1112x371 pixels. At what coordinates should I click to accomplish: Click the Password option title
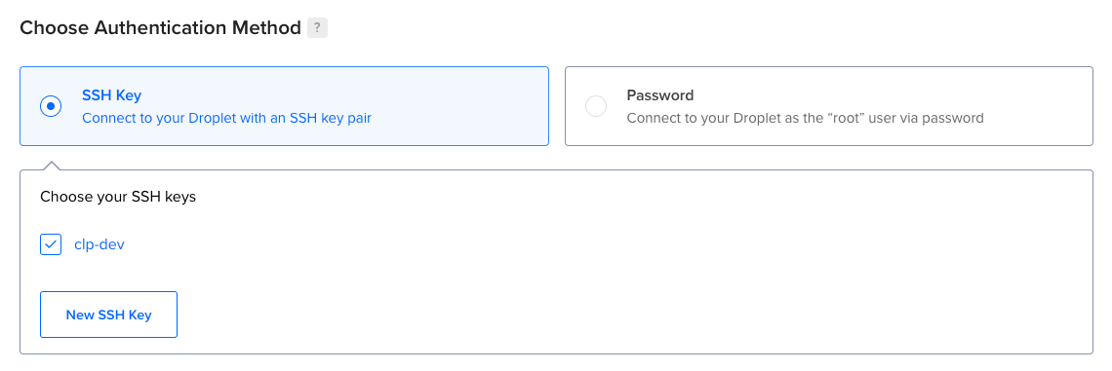(x=660, y=94)
